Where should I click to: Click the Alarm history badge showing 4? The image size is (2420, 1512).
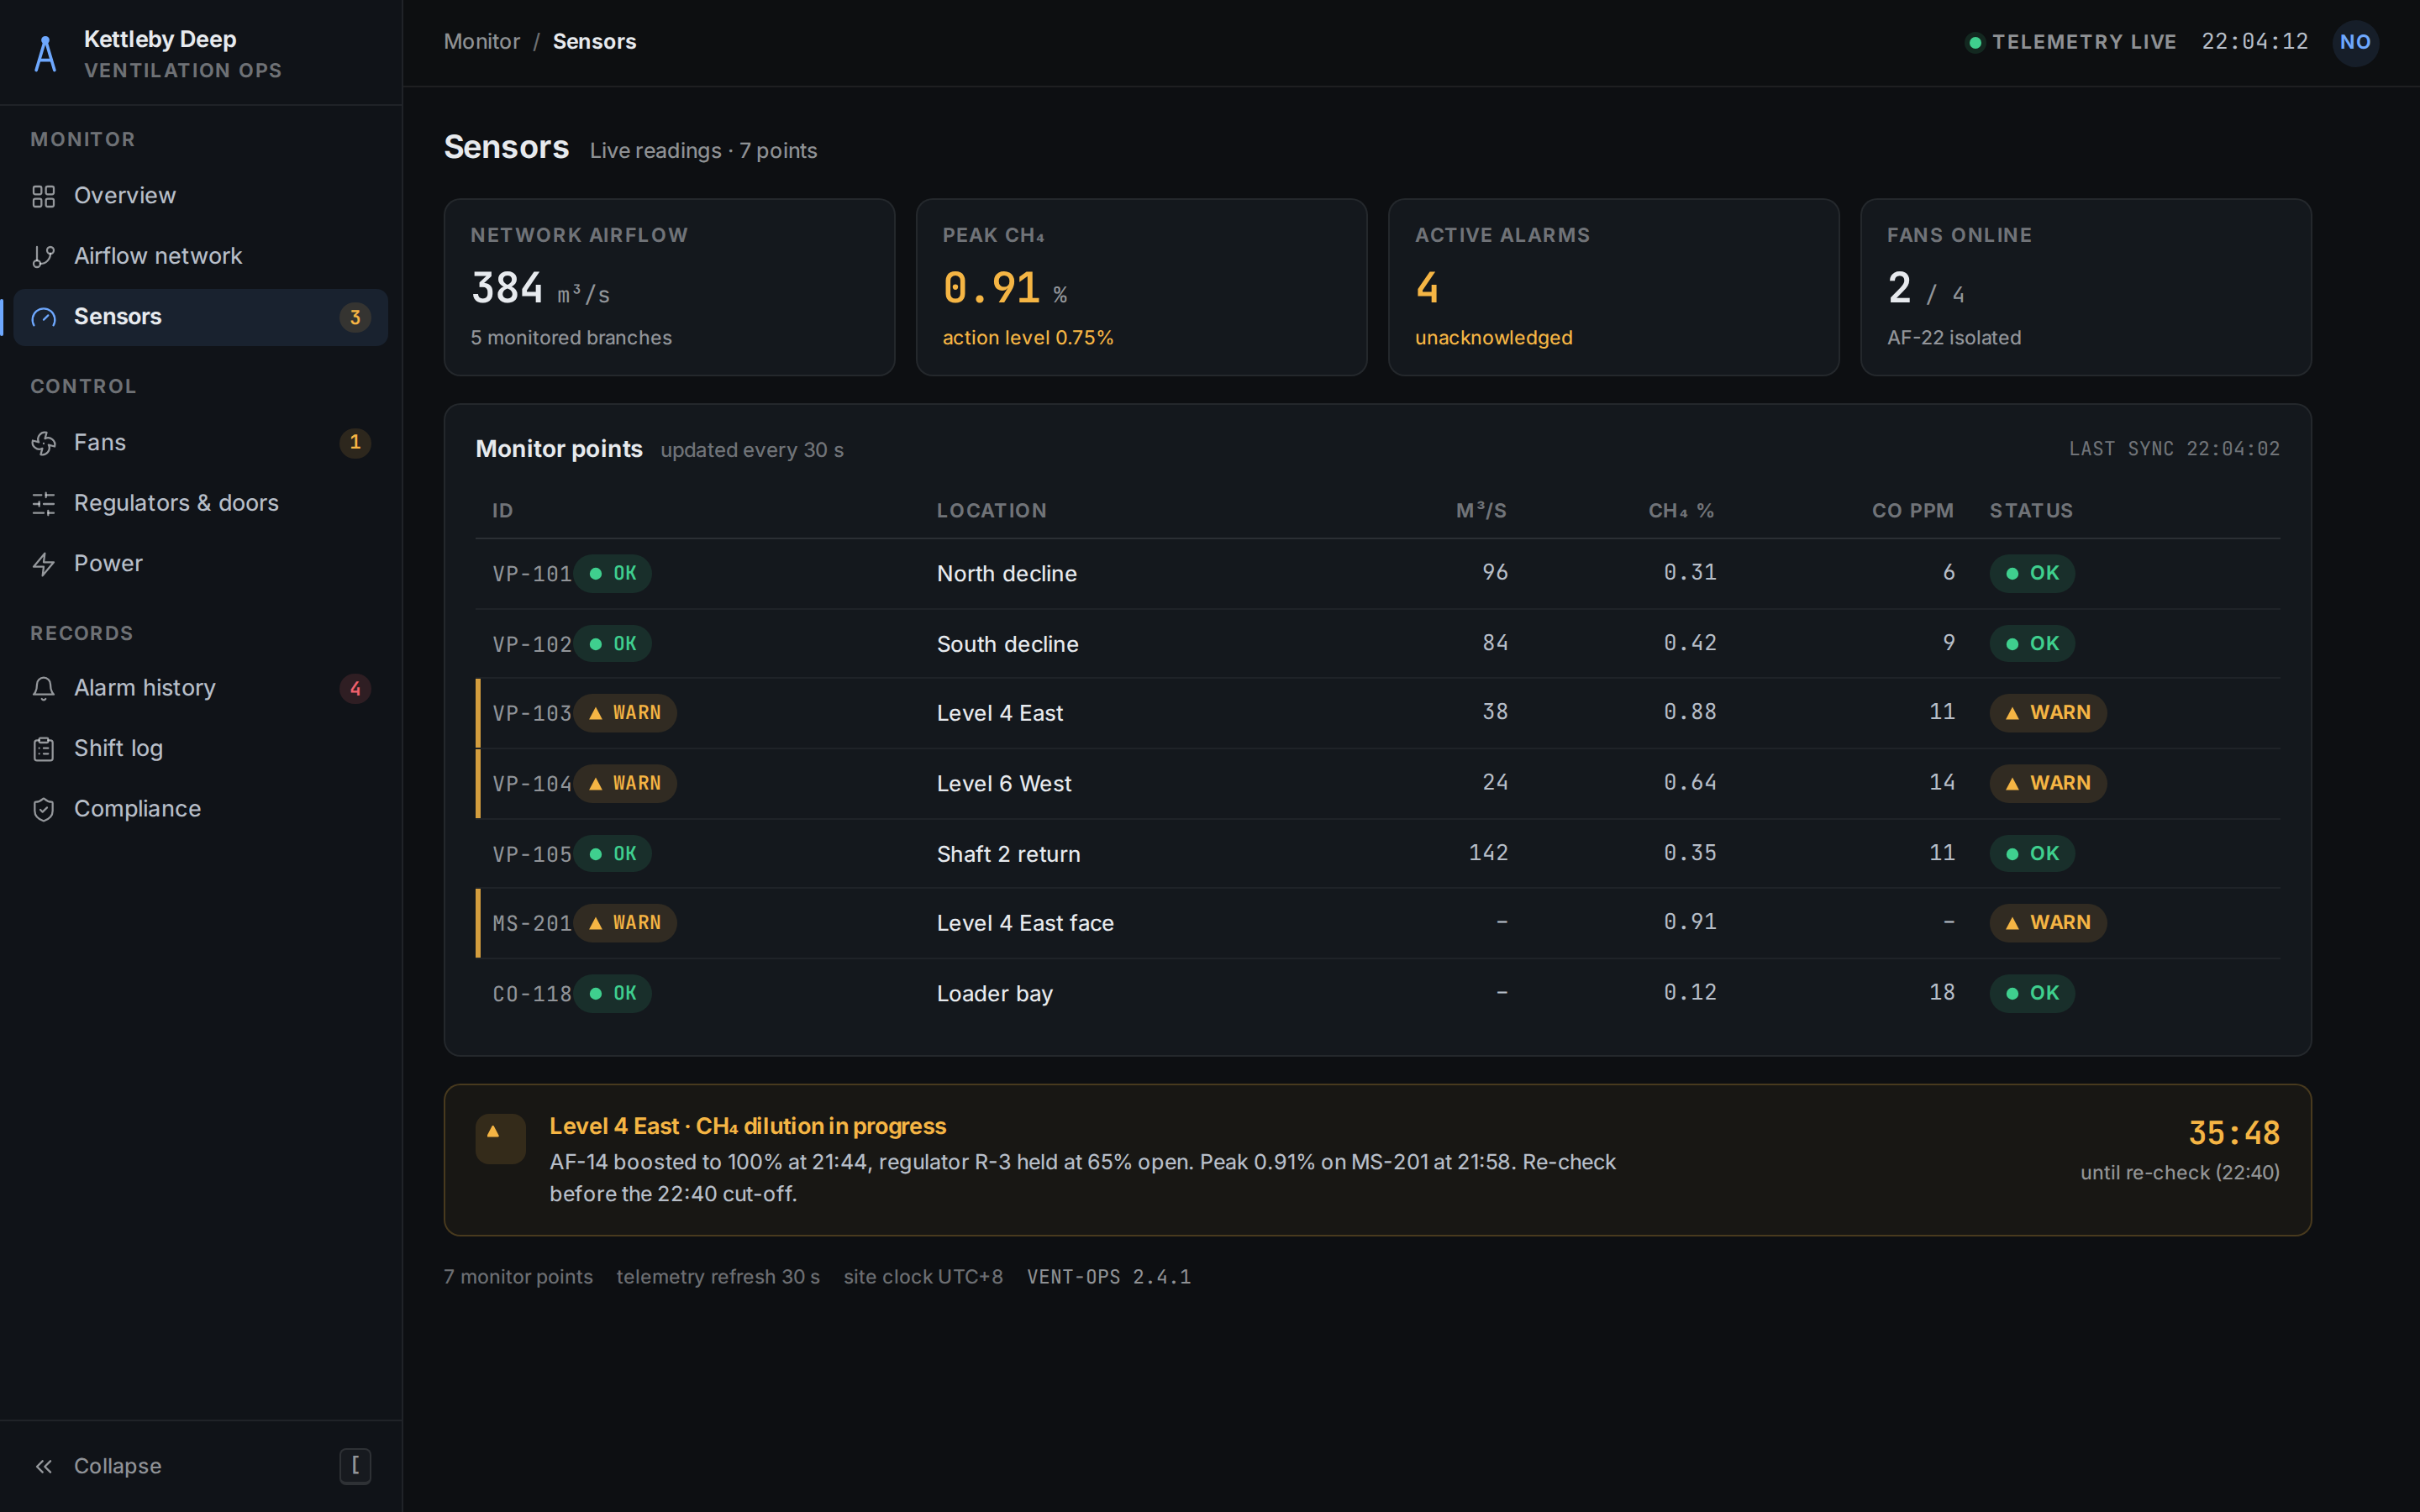[x=355, y=688]
